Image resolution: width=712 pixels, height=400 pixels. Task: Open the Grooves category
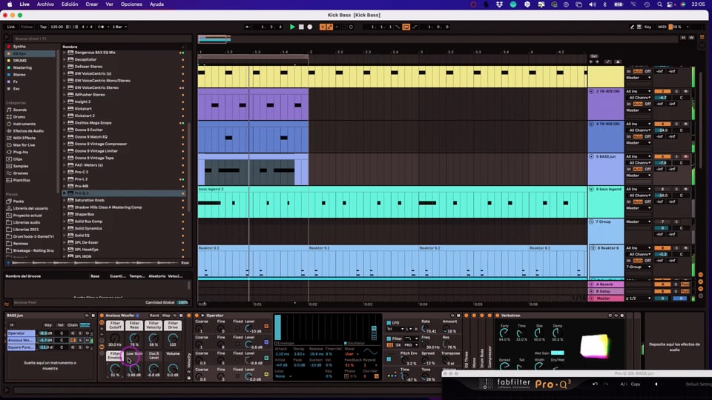pyautogui.click(x=21, y=173)
